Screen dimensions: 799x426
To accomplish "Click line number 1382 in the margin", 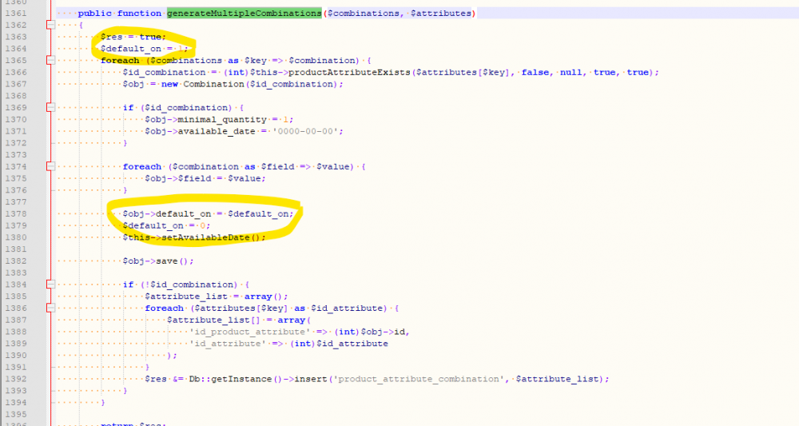I will click(x=16, y=261).
